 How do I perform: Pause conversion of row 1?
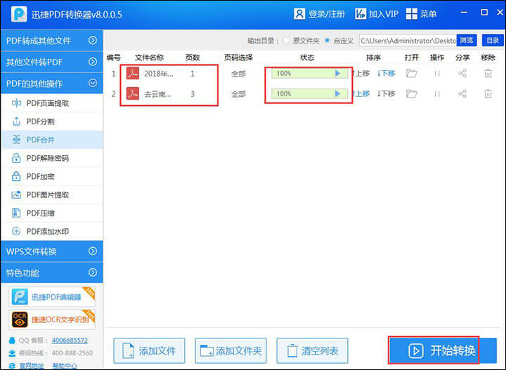[437, 74]
